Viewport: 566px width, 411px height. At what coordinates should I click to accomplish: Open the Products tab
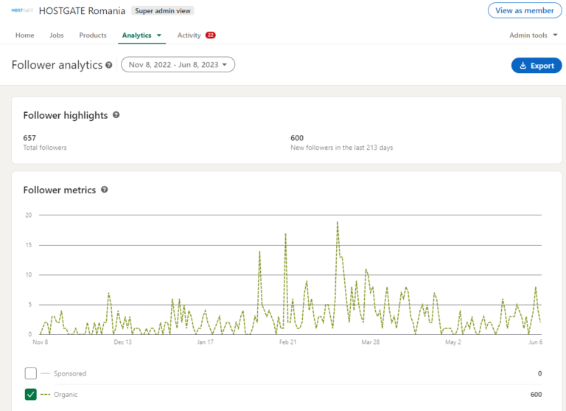pos(93,35)
